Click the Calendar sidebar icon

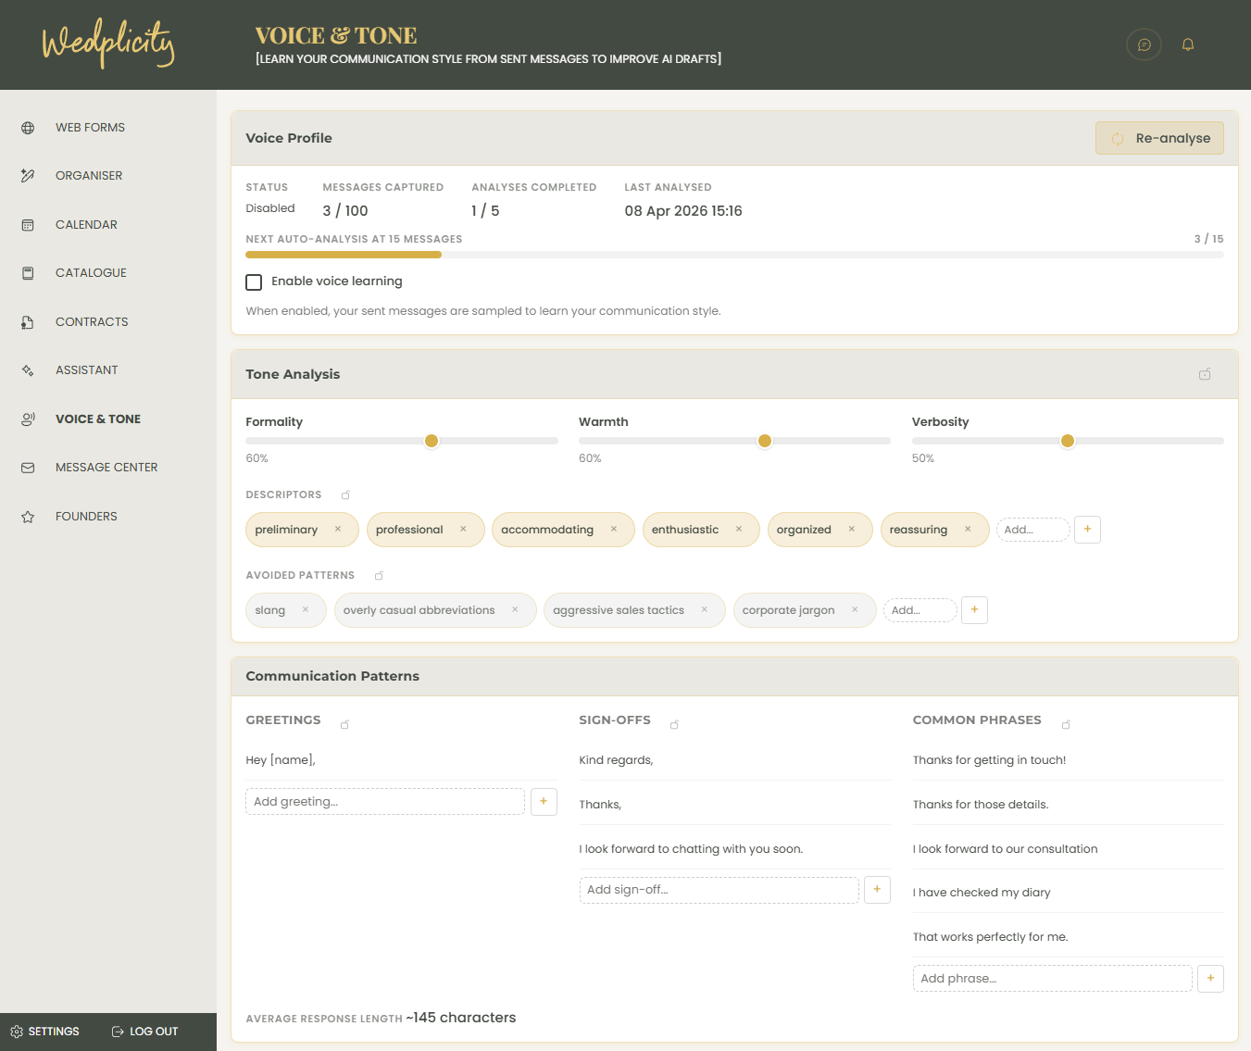point(28,225)
